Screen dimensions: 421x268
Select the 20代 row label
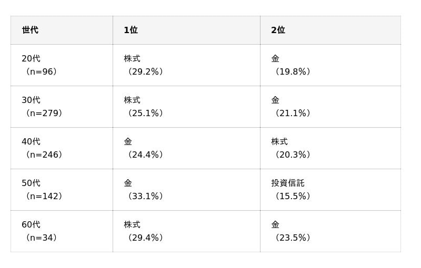pyautogui.click(x=31, y=58)
